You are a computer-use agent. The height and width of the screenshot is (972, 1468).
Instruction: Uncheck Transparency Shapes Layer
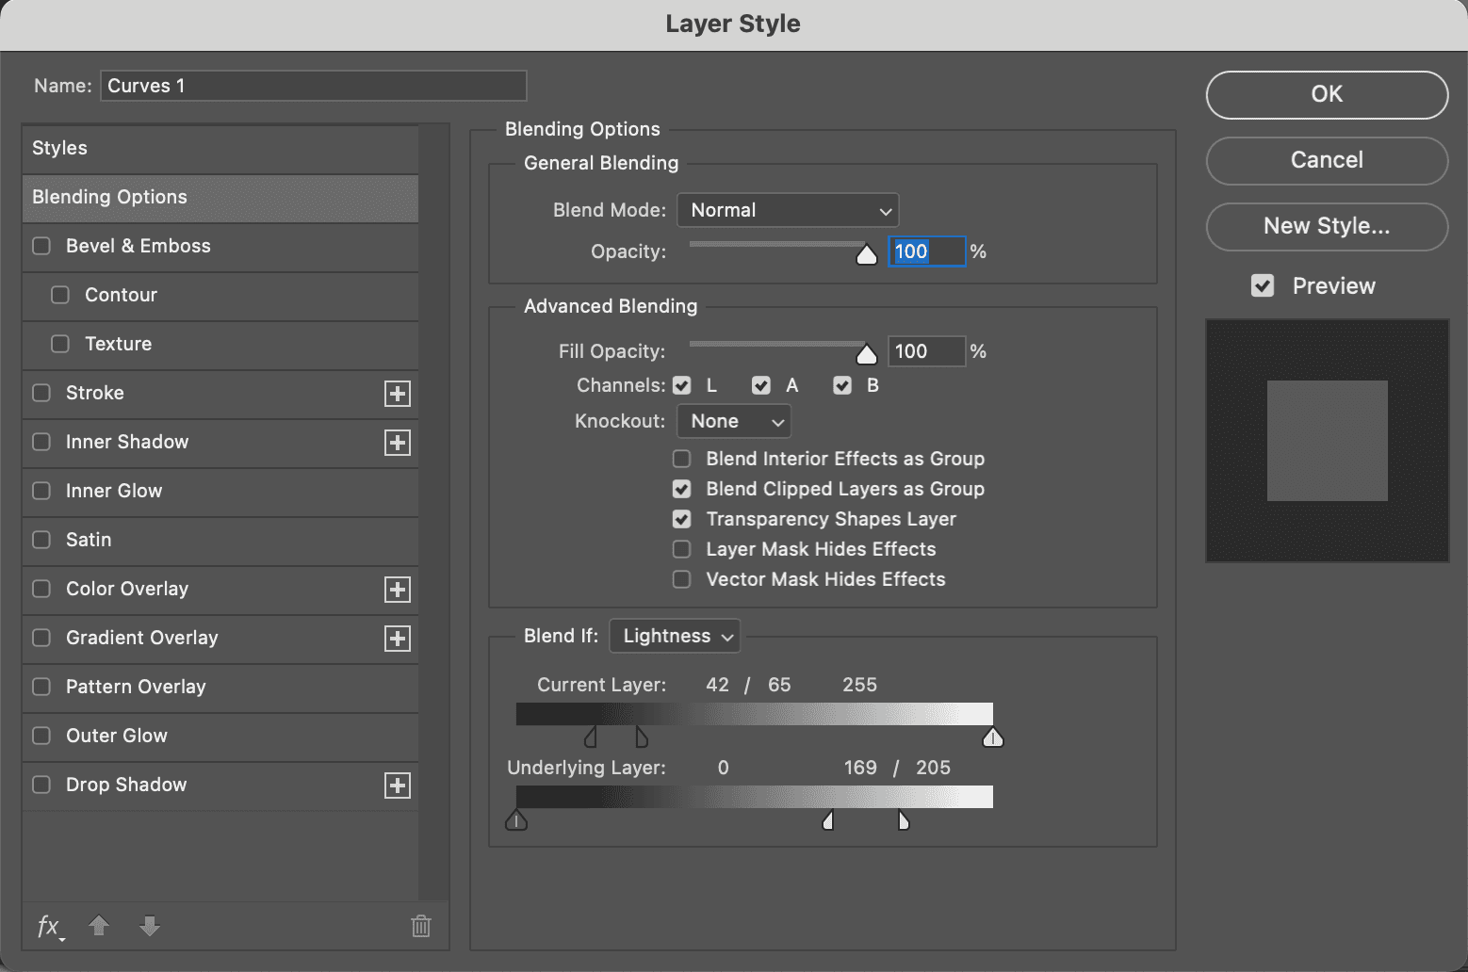coord(681,519)
